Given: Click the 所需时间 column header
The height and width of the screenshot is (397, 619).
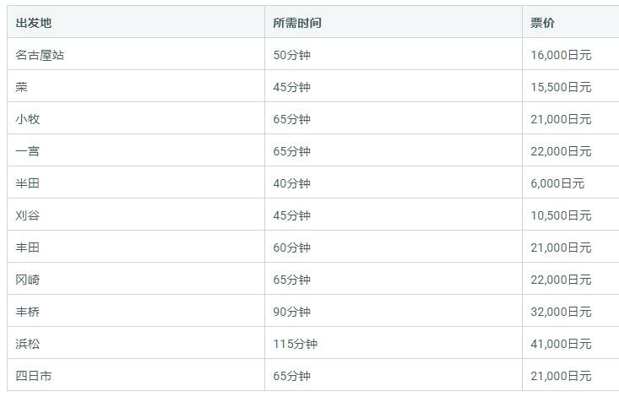Looking at the screenshot, I should (x=297, y=23).
